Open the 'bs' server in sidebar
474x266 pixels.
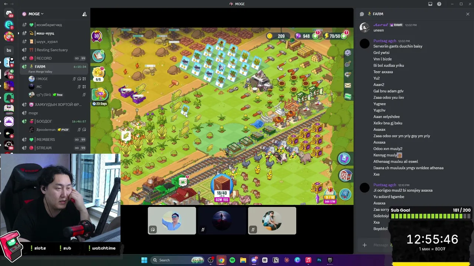click(9, 50)
